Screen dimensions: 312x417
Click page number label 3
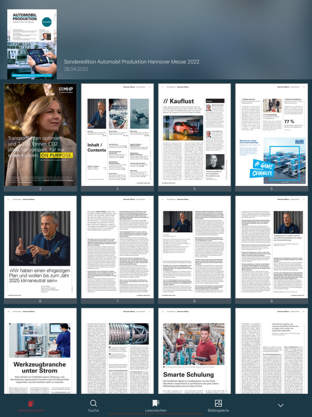click(117, 189)
